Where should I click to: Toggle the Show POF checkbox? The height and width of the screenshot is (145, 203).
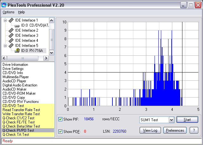click(60, 131)
